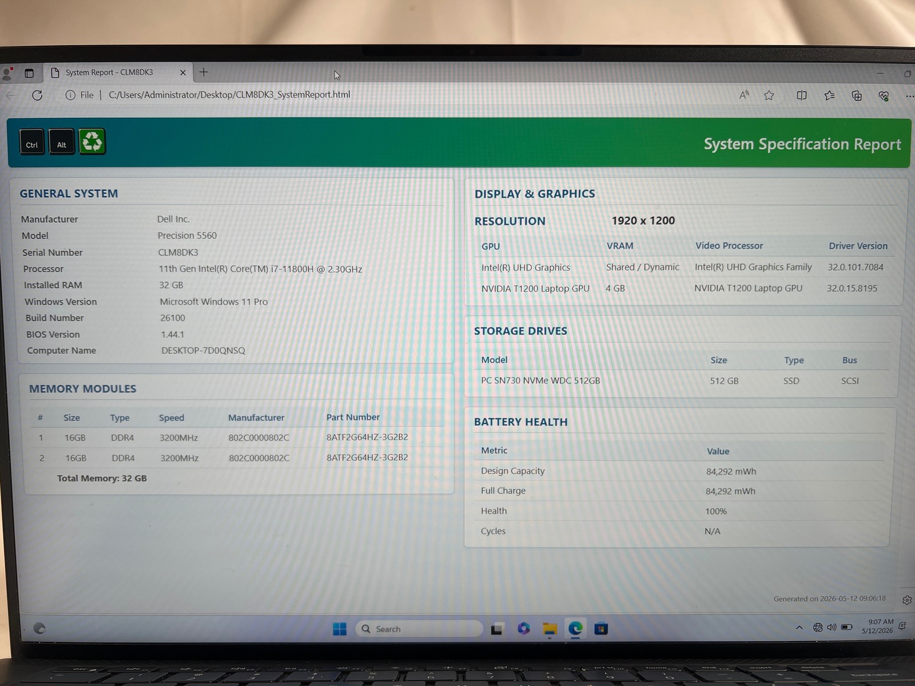
Task: Open the Windows Start menu
Action: click(x=340, y=629)
